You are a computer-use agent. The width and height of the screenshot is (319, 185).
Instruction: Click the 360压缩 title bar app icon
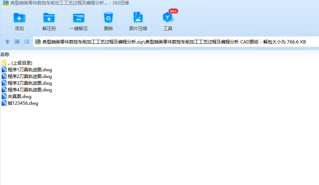(6, 3)
